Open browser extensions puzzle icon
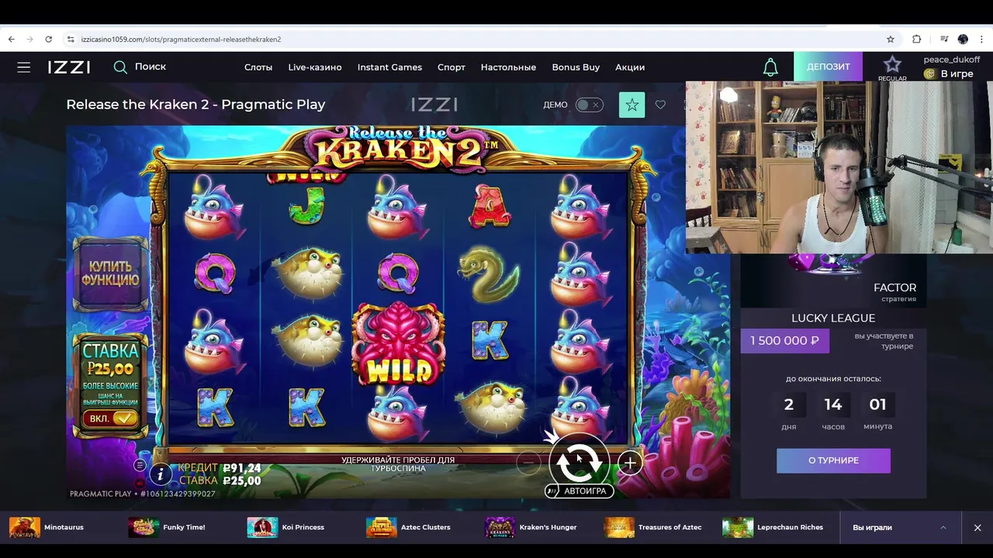Image resolution: width=993 pixels, height=558 pixels. [x=916, y=39]
